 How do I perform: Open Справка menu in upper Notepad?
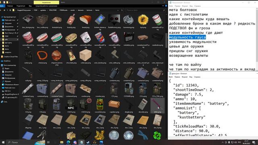197,6
